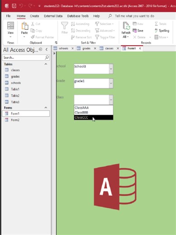Open the Customize Quick Access Toolbar menu
This screenshot has height=235, width=176.
point(39,6)
